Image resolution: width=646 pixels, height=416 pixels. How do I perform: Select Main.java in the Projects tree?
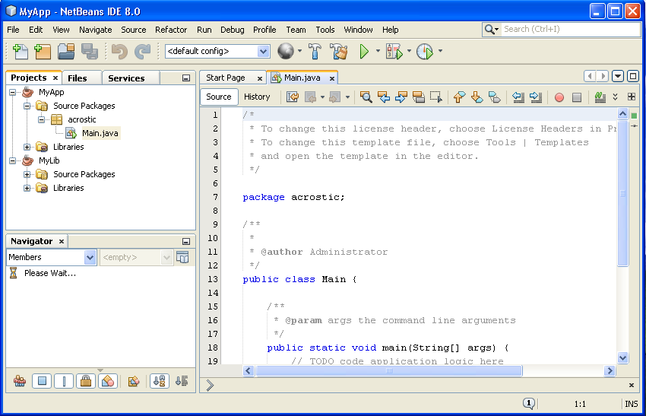pyautogui.click(x=100, y=133)
